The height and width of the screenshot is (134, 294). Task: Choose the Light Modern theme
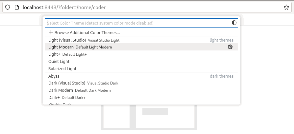pos(61,47)
